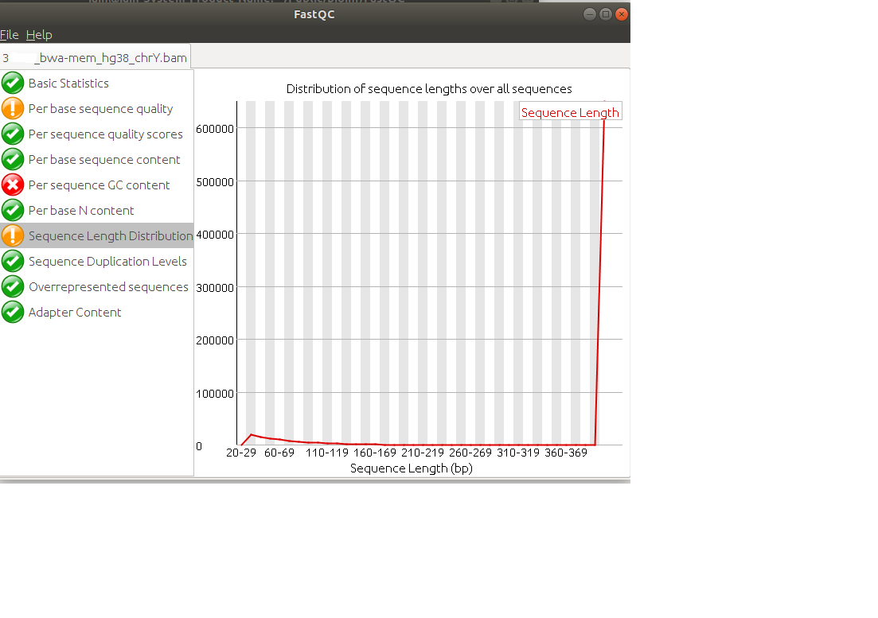Click the green check icon beside Basic Statistics
Viewport: 878px width, 618px height.
click(x=12, y=83)
